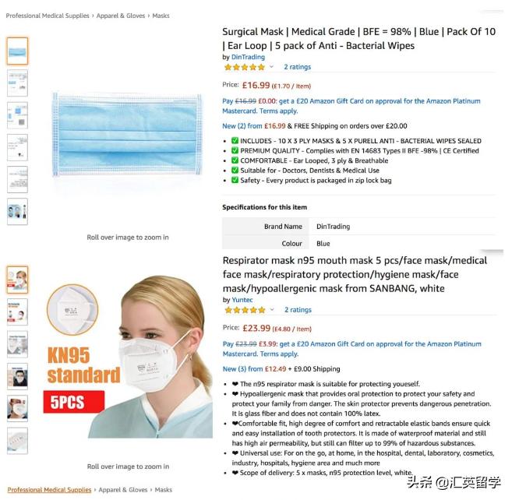Click the New (2) from £16.99 offers link
Screen dimensions: 512x500
(254, 126)
